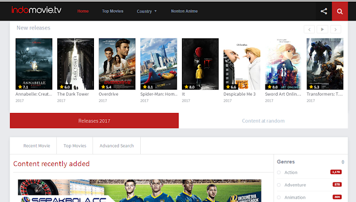Open the Home menu item
This screenshot has height=202, width=356.
tap(83, 11)
